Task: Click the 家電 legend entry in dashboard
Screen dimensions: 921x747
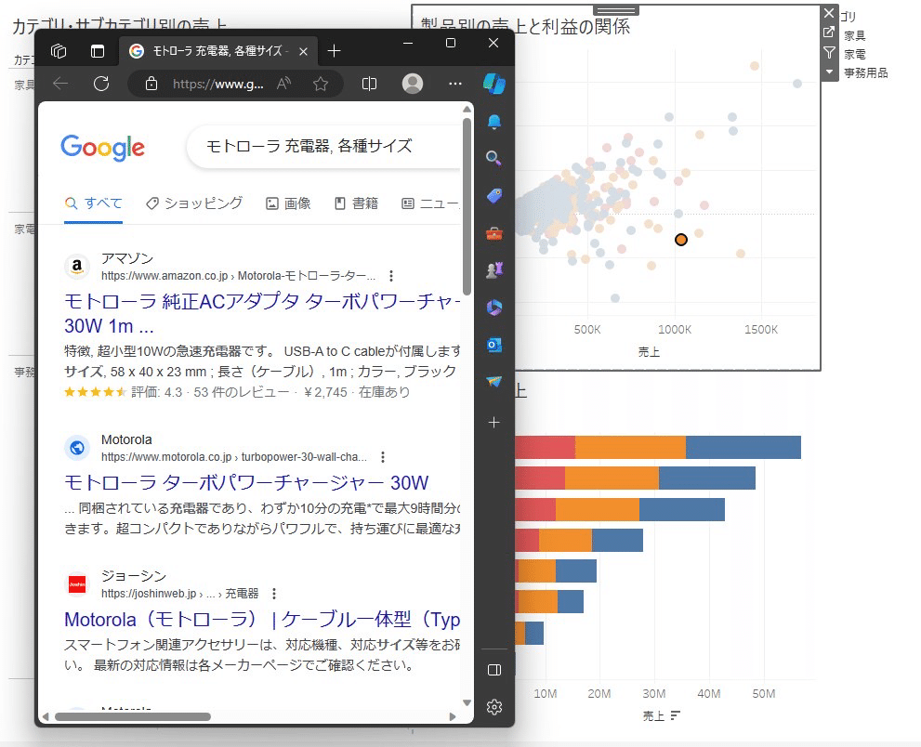Action: 855,55
